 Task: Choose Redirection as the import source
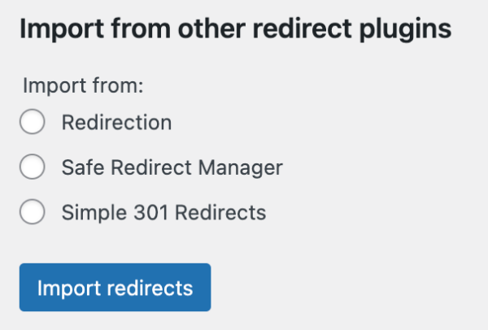click(33, 124)
